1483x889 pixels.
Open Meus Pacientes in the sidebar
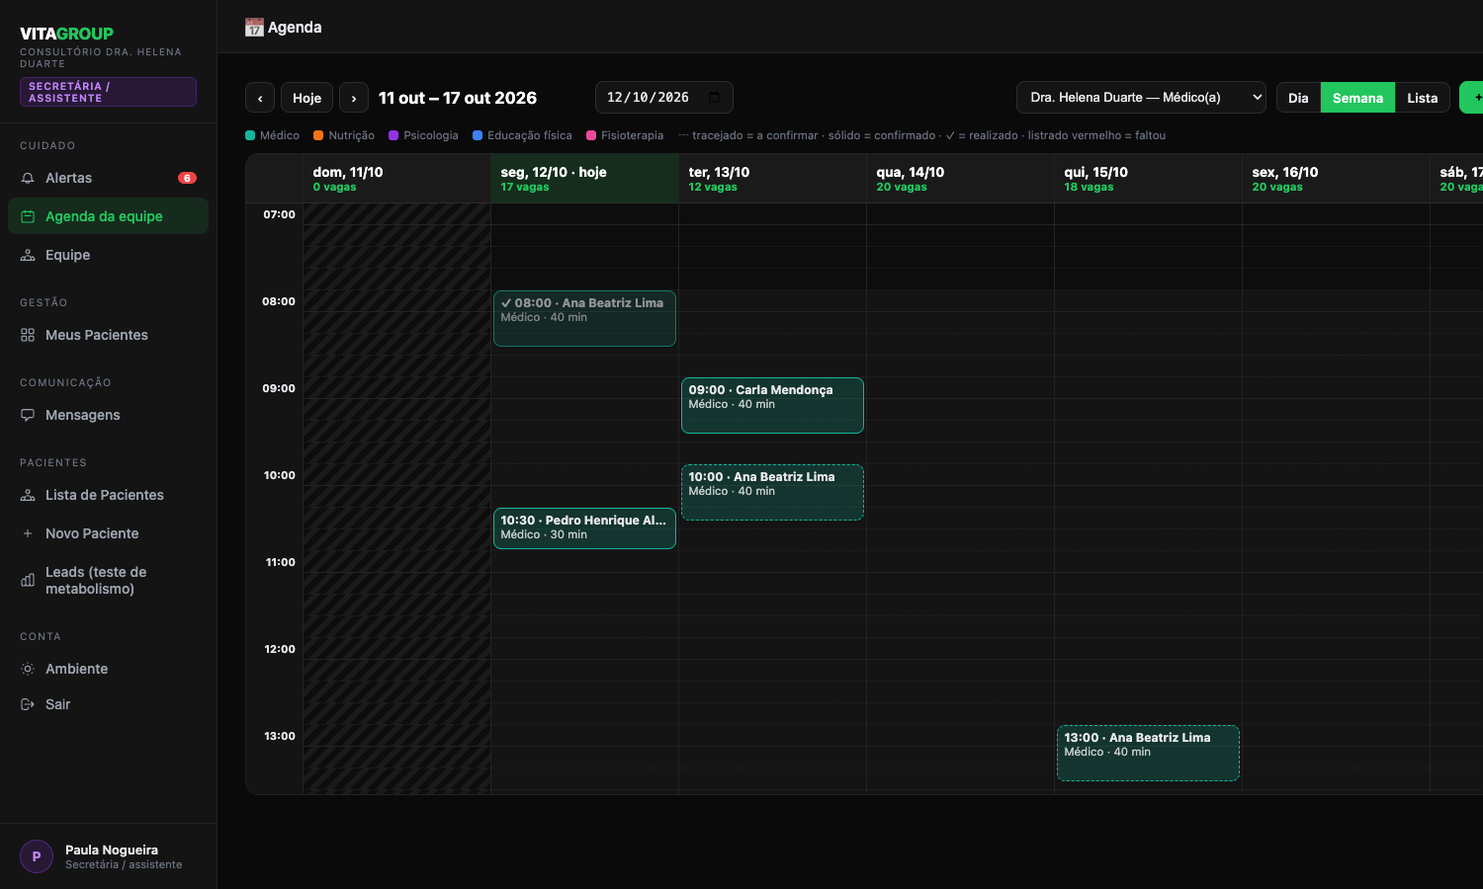point(108,335)
